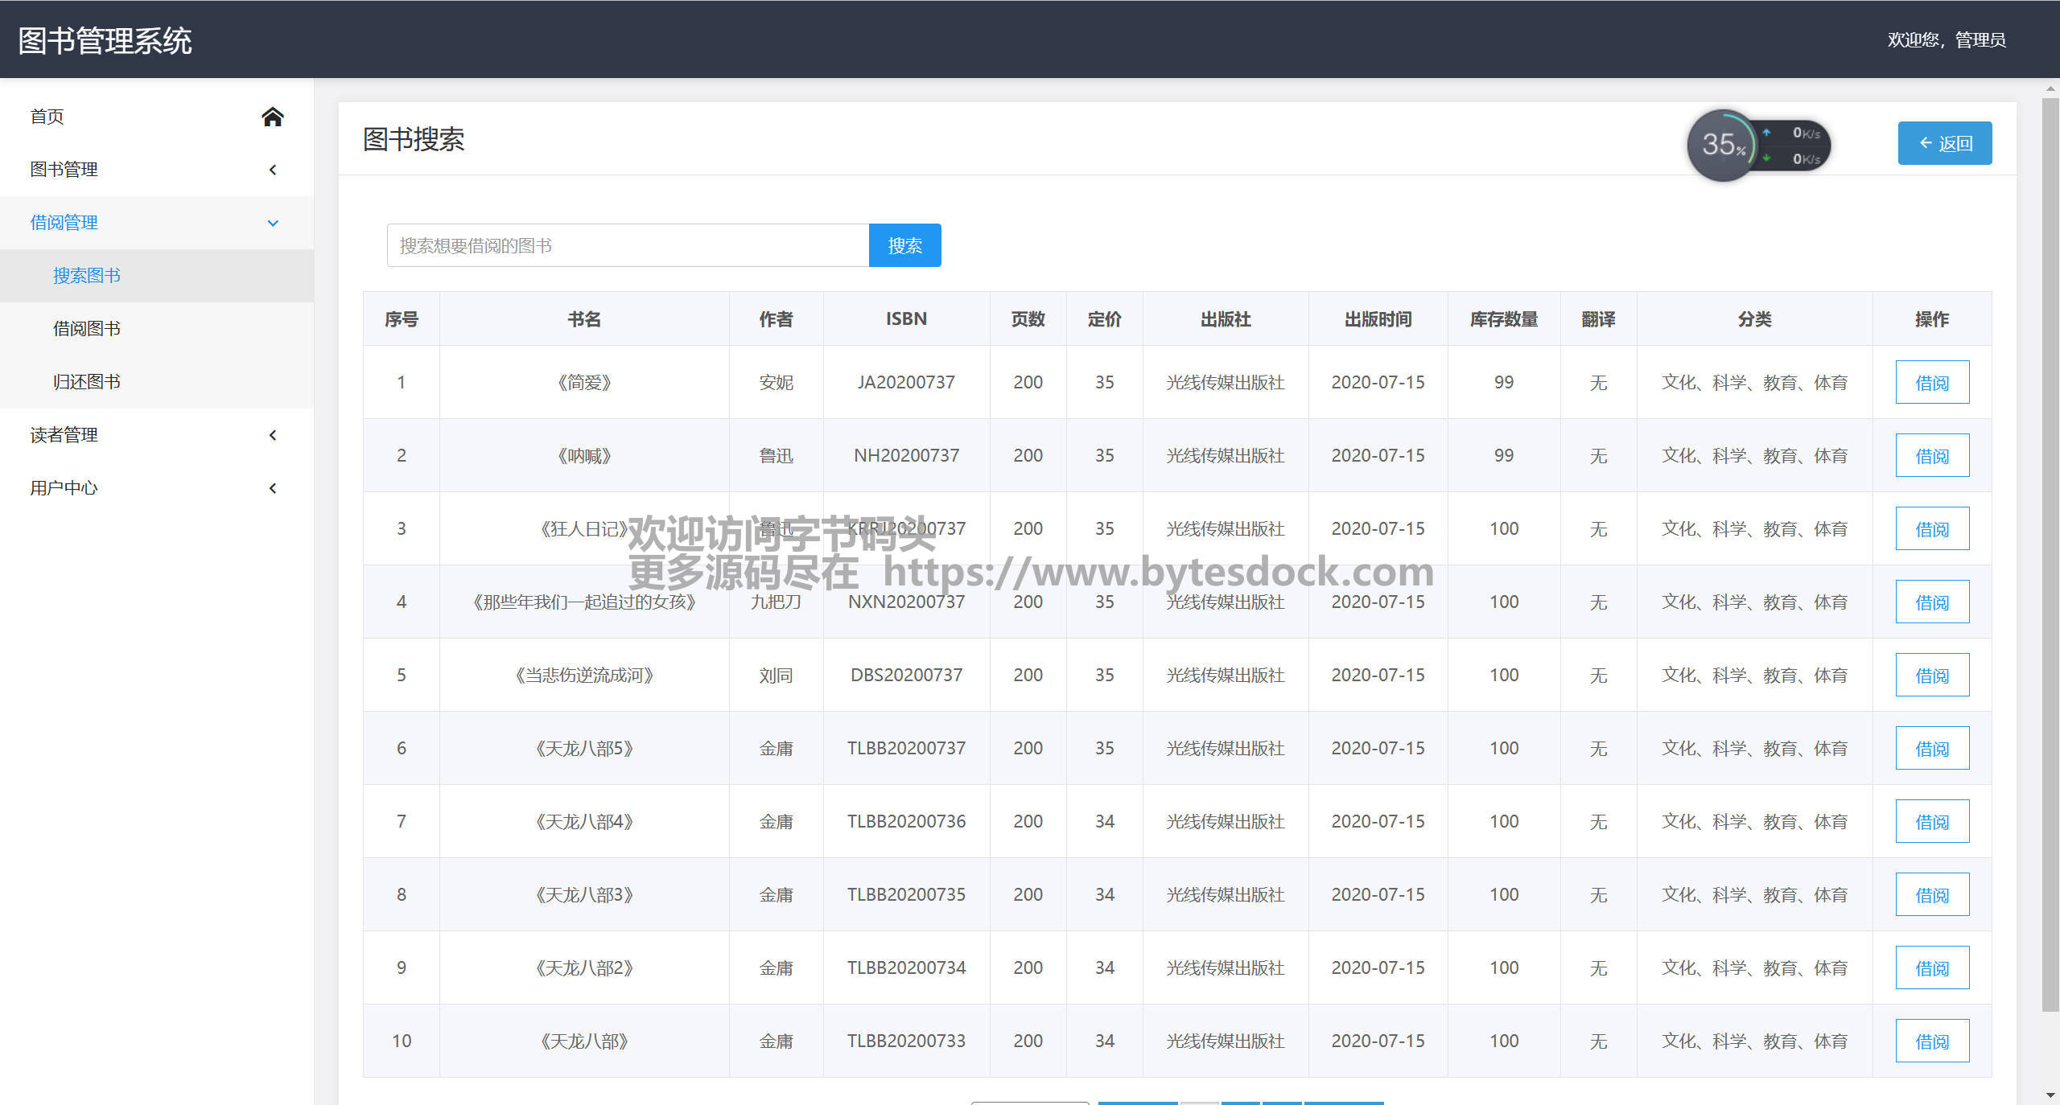Select the 归还图书 submenu item
Viewport: 2060px width, 1105px height.
[x=87, y=382]
